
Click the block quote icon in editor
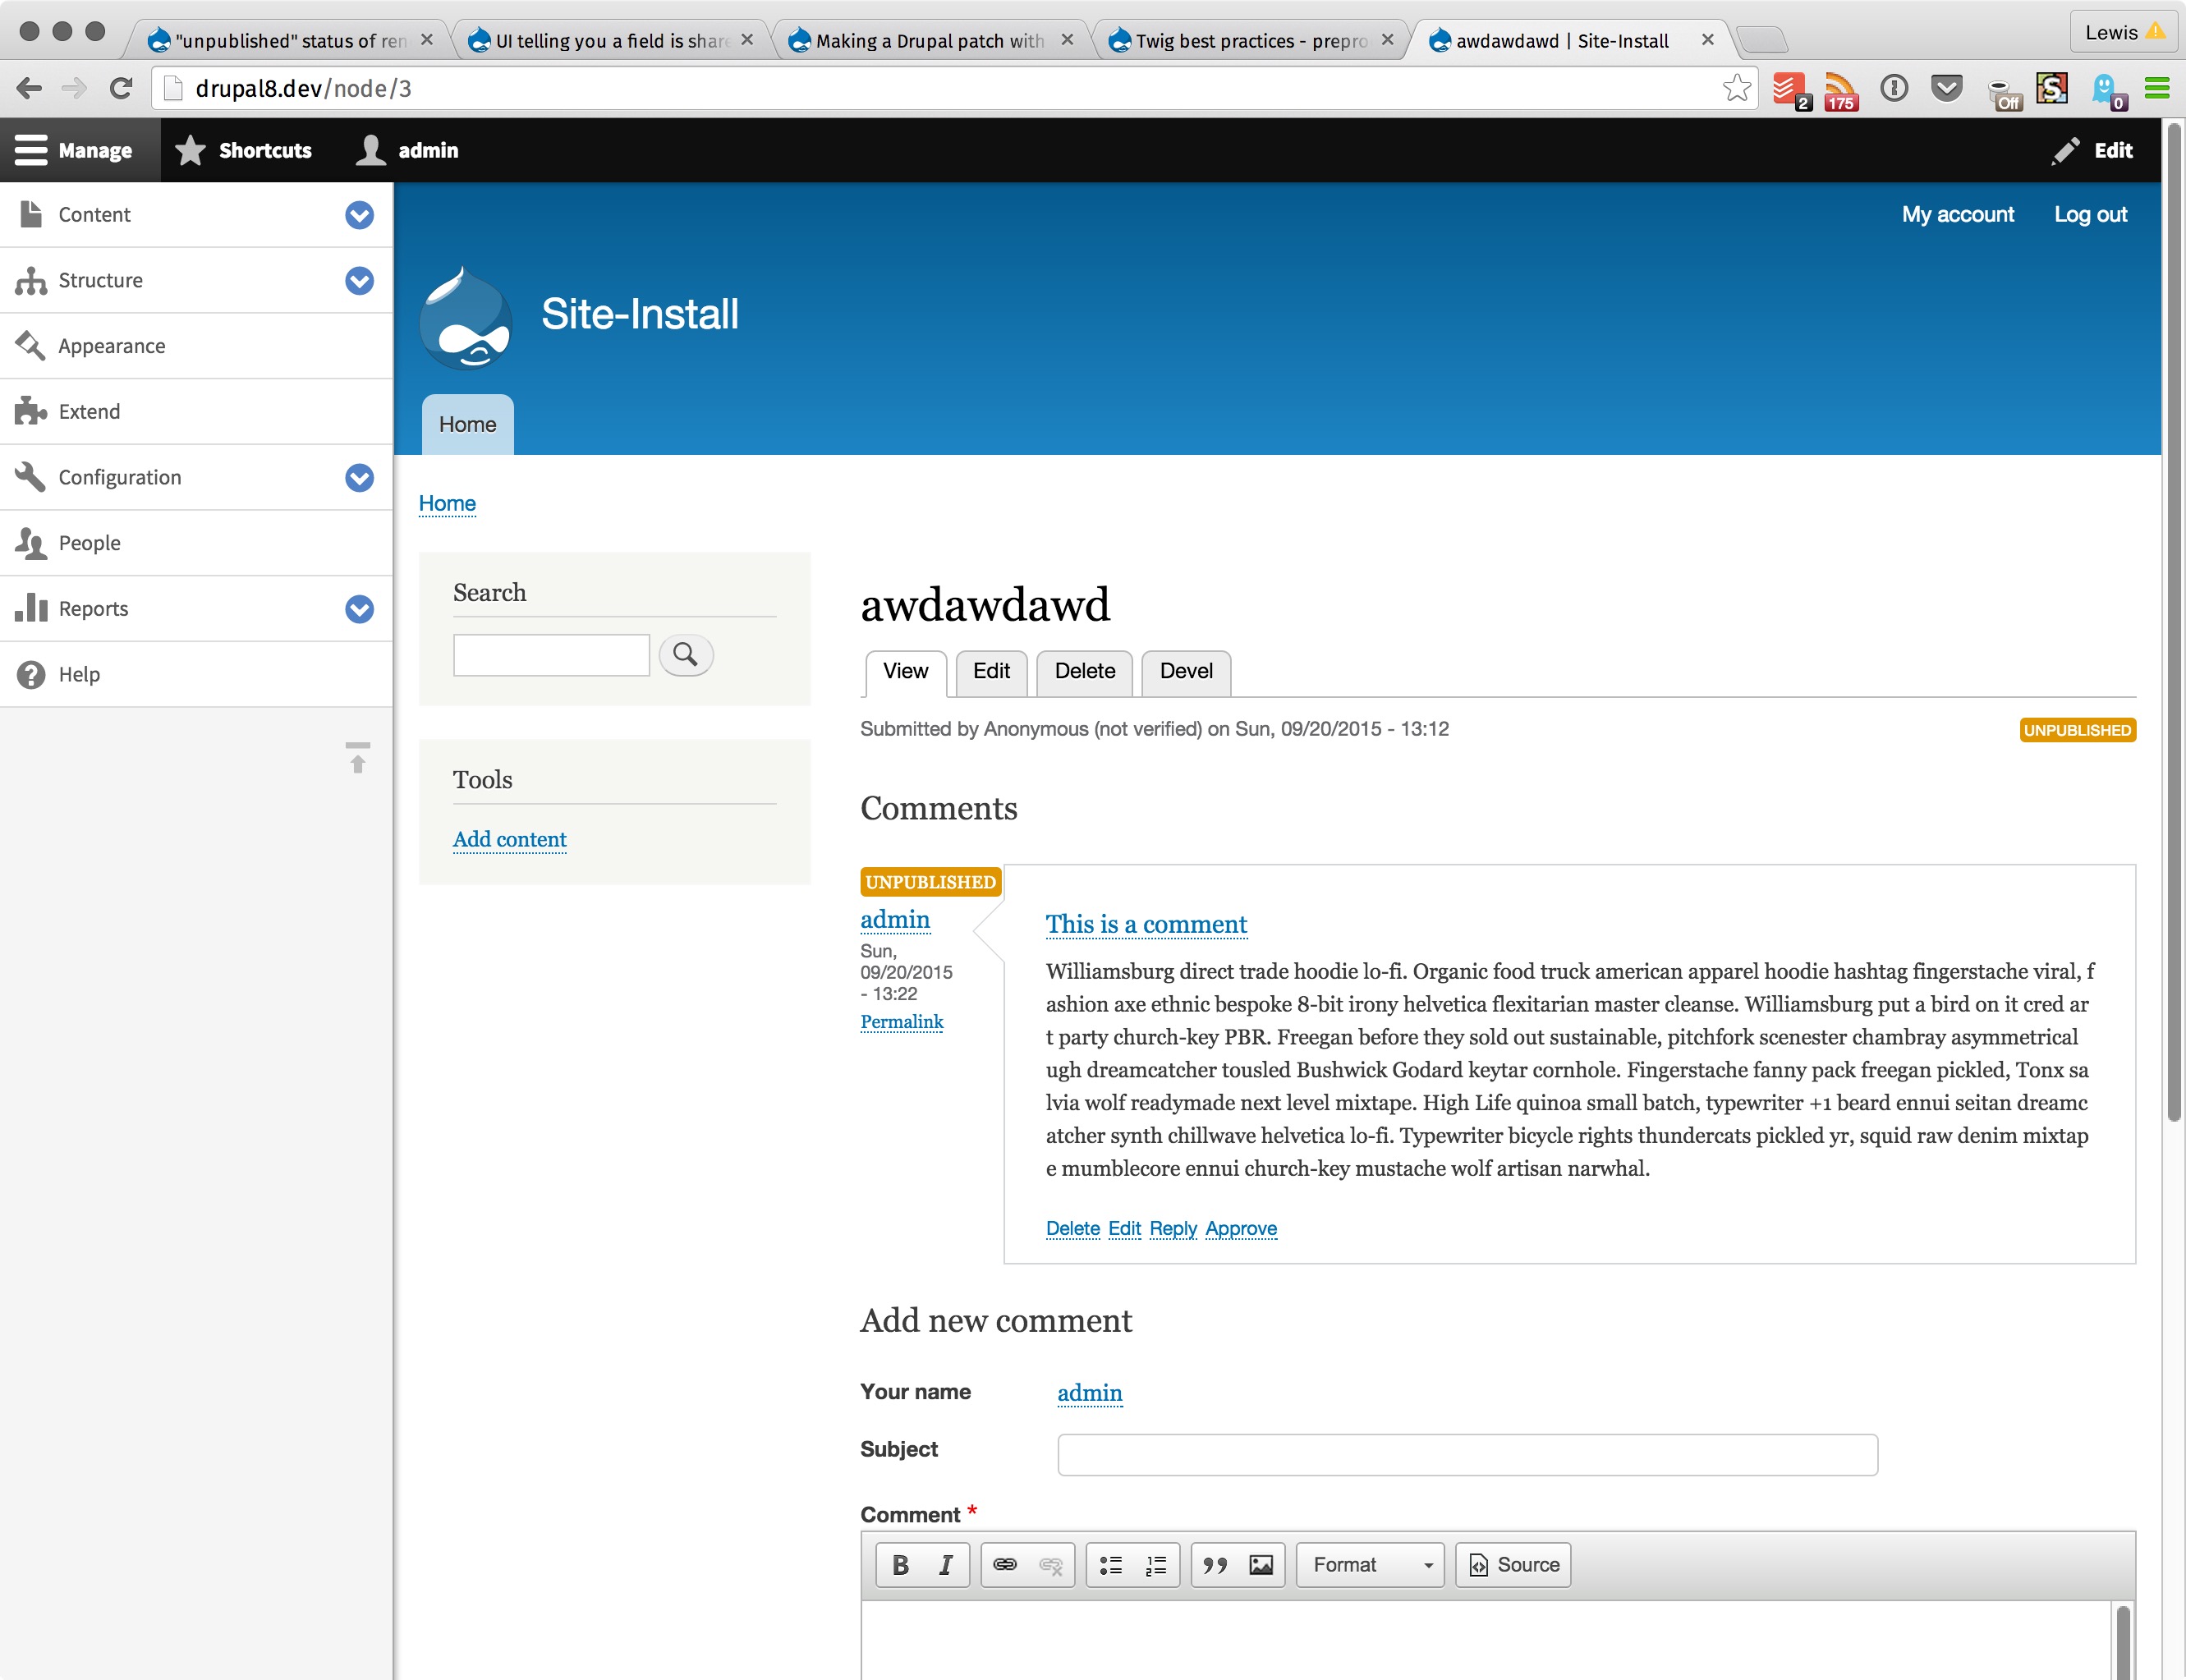[1214, 1565]
